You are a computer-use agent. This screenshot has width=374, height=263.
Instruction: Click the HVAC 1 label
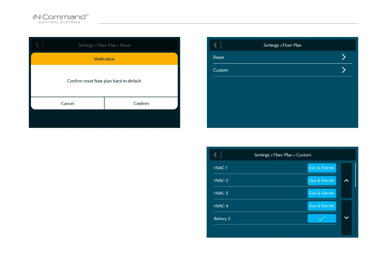tap(221, 168)
